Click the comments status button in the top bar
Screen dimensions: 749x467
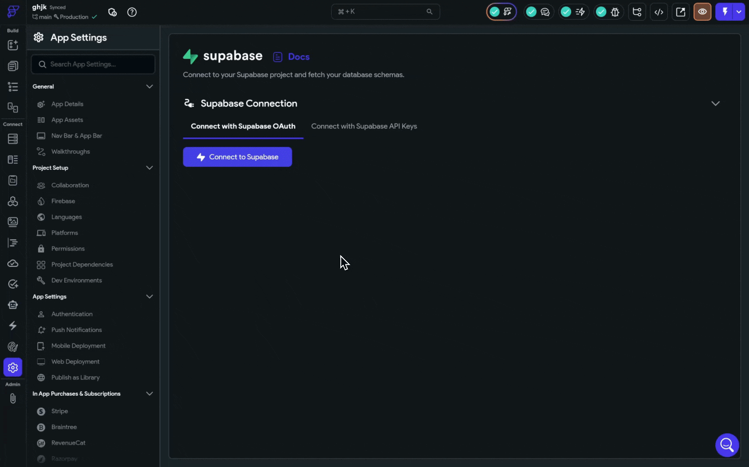pos(538,12)
